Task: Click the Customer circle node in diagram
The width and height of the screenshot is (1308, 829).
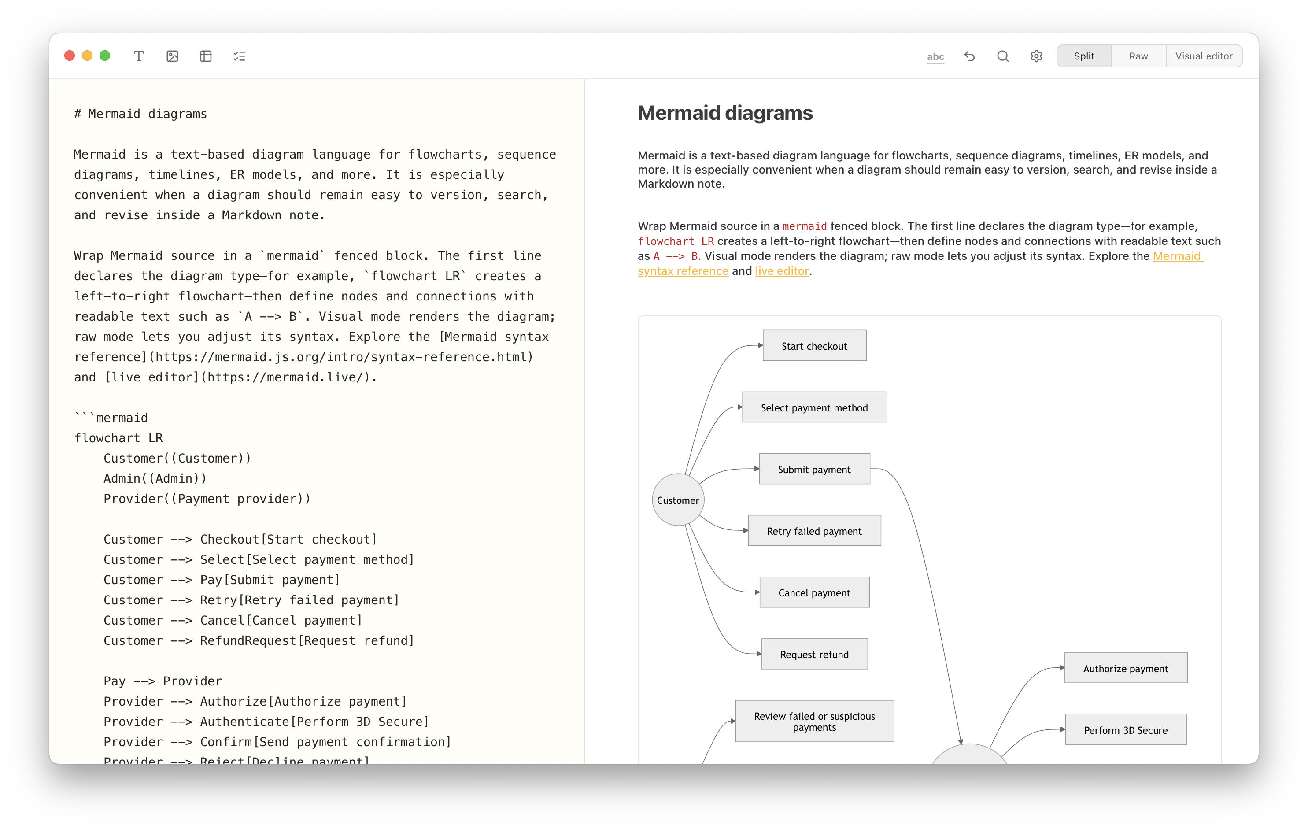Action: 678,500
